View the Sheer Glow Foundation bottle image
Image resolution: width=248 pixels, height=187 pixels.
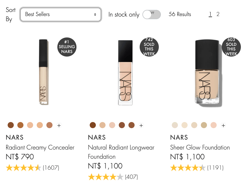tap(207, 73)
